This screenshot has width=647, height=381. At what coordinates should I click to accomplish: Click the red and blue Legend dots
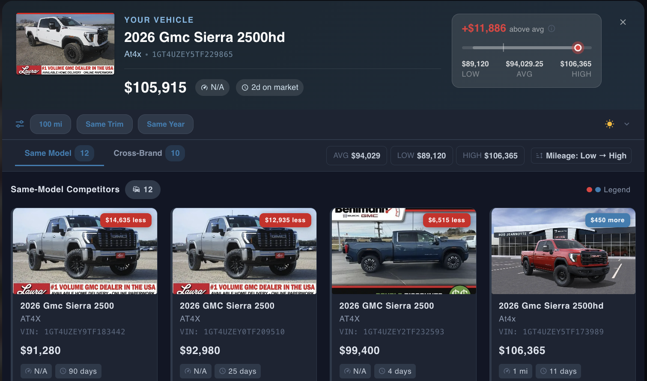point(593,190)
